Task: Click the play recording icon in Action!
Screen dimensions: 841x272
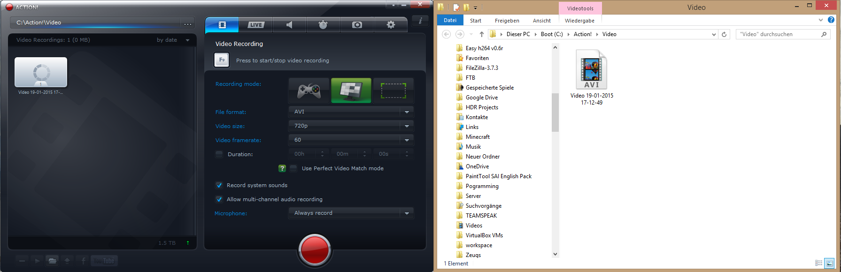Action: (38, 261)
